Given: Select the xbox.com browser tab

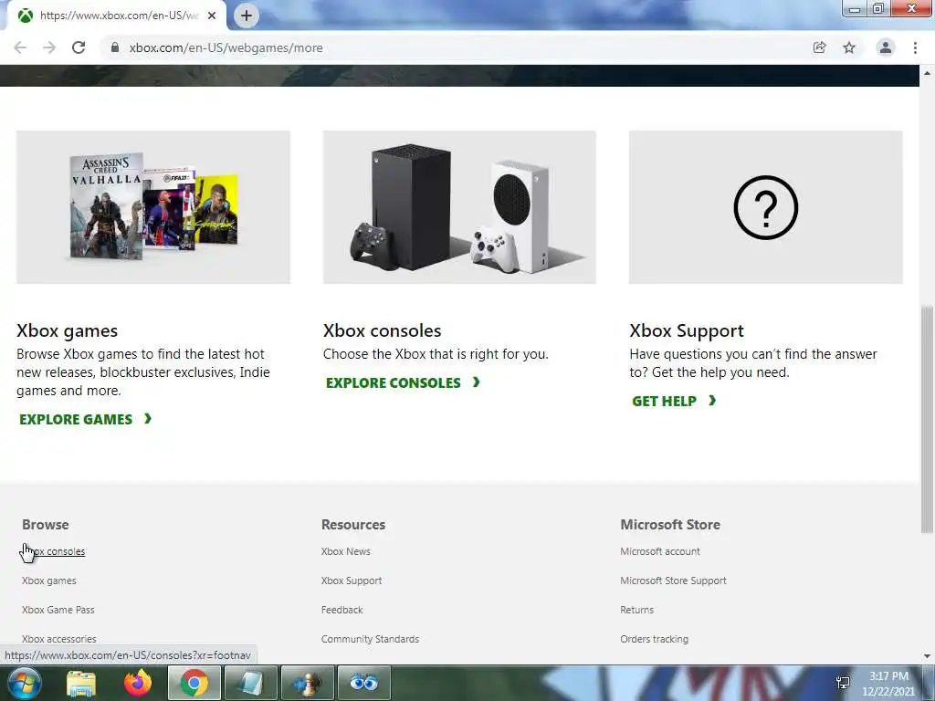Looking at the screenshot, I should click(118, 16).
